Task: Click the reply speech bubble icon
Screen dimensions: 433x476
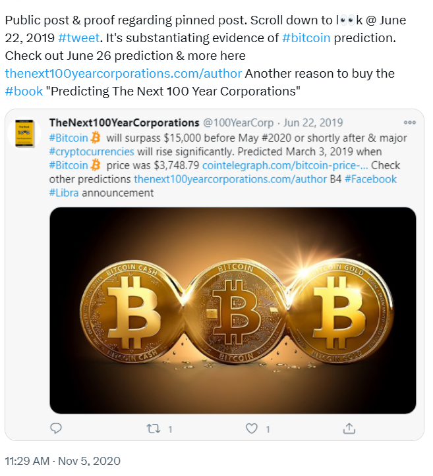Action: point(56,428)
